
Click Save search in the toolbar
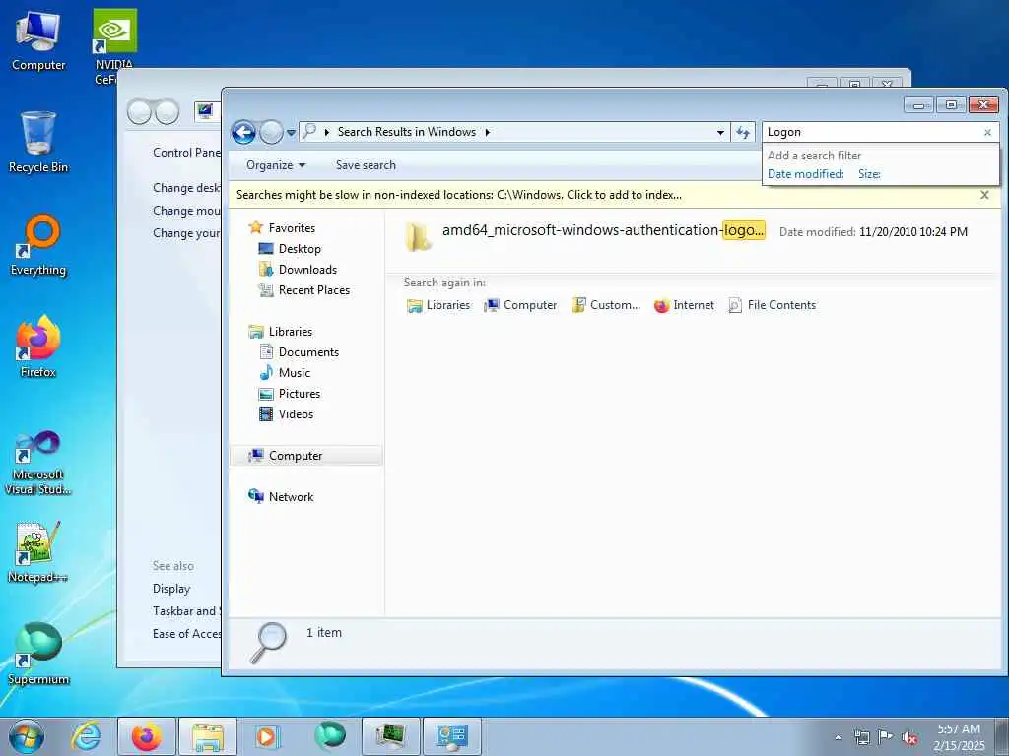(366, 165)
